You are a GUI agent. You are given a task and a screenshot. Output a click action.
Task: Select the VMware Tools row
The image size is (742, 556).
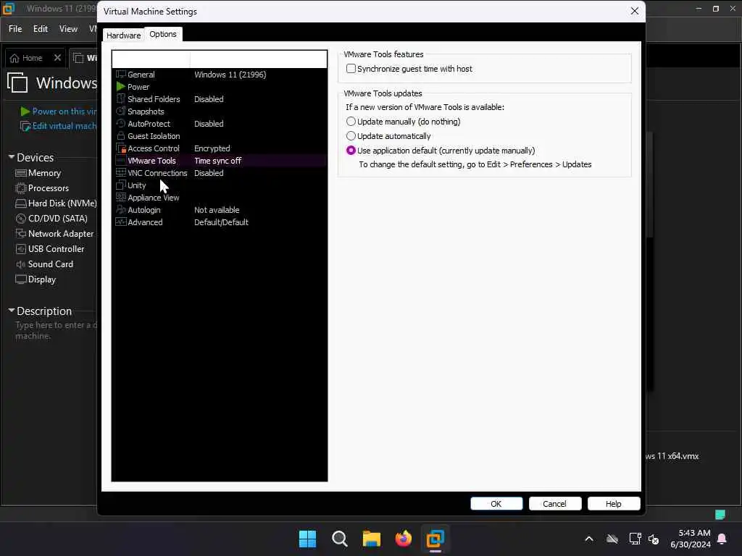coord(220,160)
